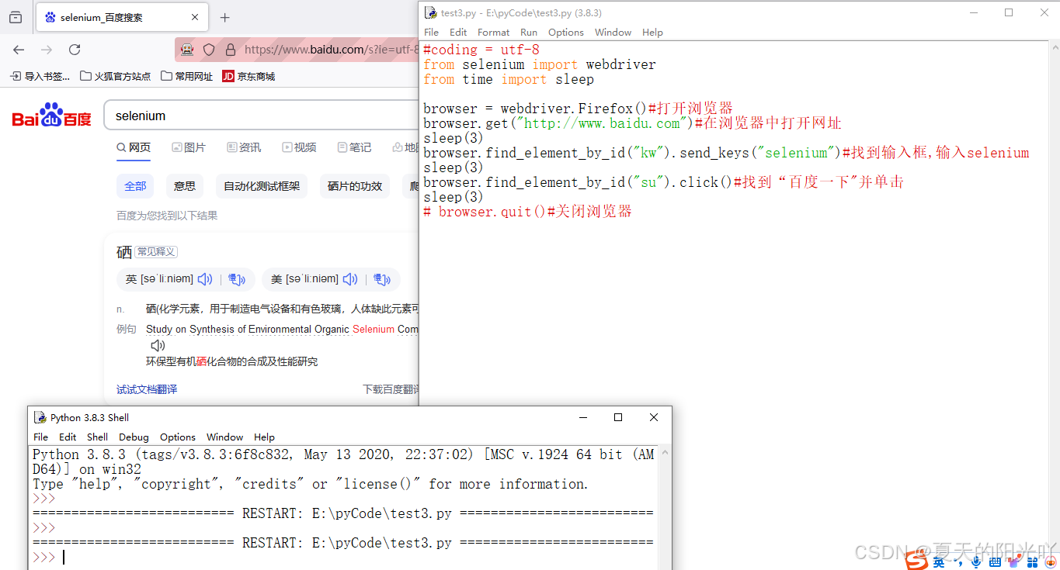Click the commented browser.quit() line
The height and width of the screenshot is (570, 1060).
(x=527, y=212)
